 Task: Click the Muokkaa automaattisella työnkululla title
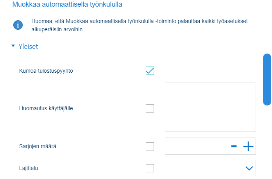click(67, 4)
